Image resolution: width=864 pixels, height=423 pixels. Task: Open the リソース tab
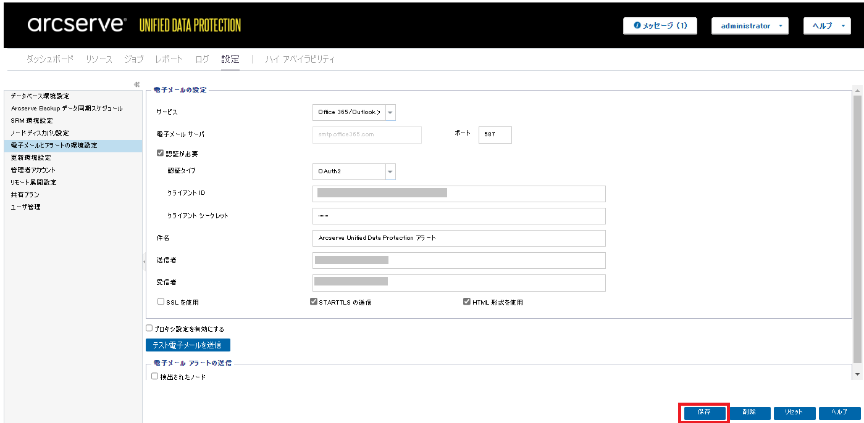pyautogui.click(x=99, y=59)
